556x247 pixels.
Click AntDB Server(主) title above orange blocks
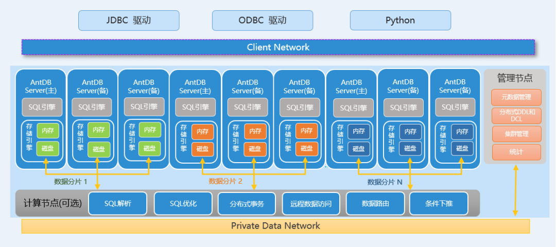coord(195,86)
